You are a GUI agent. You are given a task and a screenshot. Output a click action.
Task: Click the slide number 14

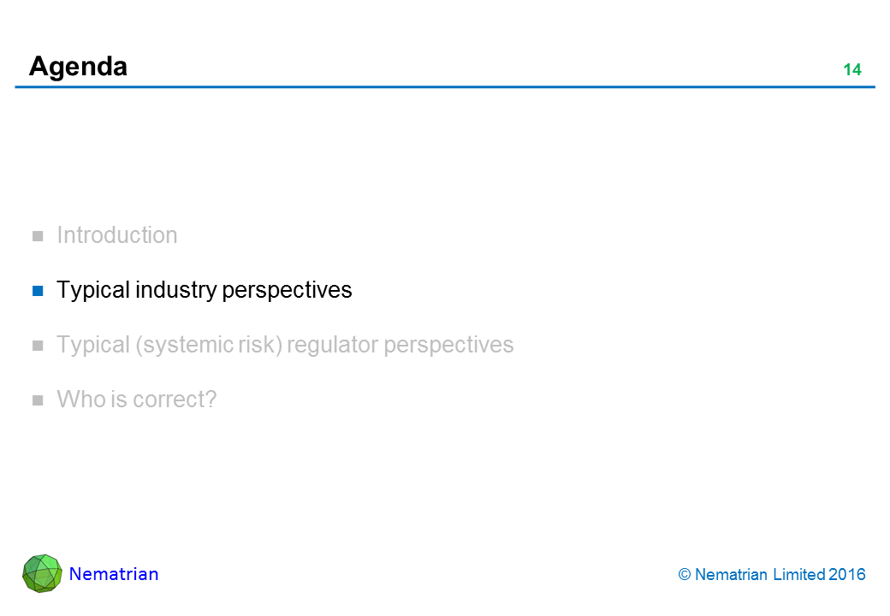pos(851,70)
